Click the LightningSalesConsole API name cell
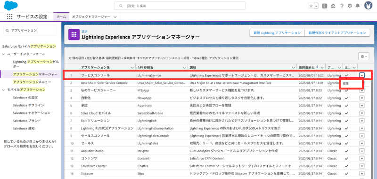The width and height of the screenshot is (377, 179). point(154,136)
